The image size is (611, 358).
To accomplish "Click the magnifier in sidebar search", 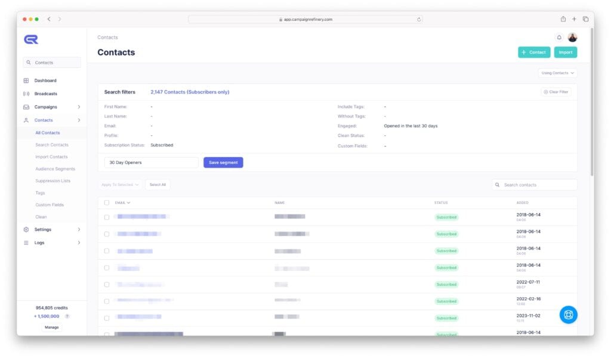I will (29, 63).
